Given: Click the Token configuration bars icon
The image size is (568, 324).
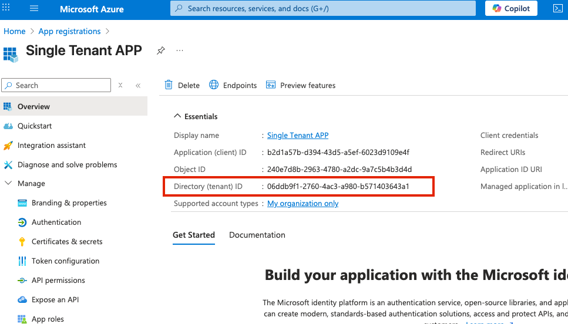Looking at the screenshot, I should 22,261.
